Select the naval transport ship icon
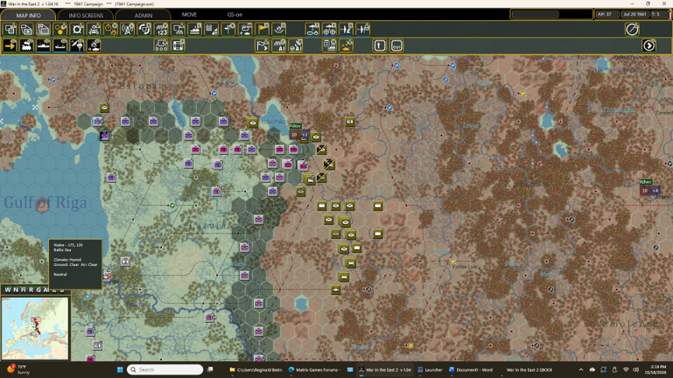Image resolution: width=673 pixels, height=378 pixels. [x=44, y=45]
